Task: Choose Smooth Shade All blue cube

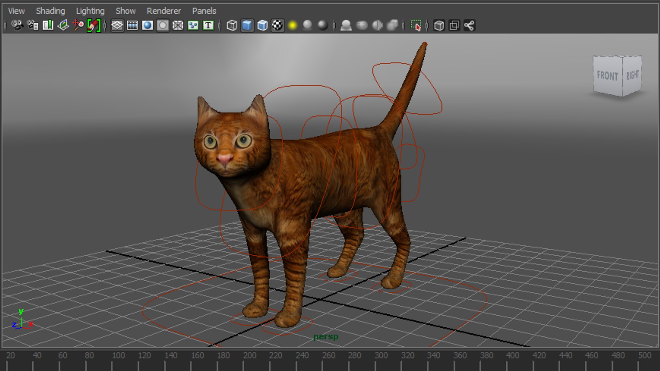Action: [x=247, y=25]
